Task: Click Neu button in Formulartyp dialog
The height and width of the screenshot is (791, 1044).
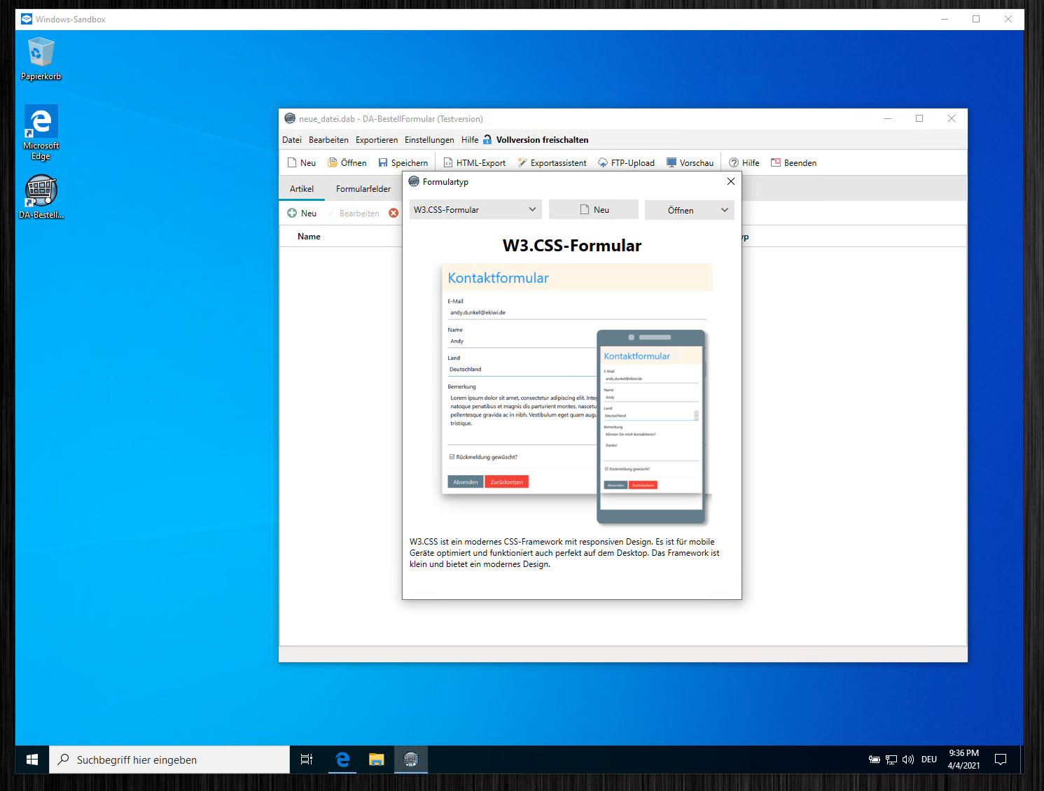Action: (x=594, y=210)
